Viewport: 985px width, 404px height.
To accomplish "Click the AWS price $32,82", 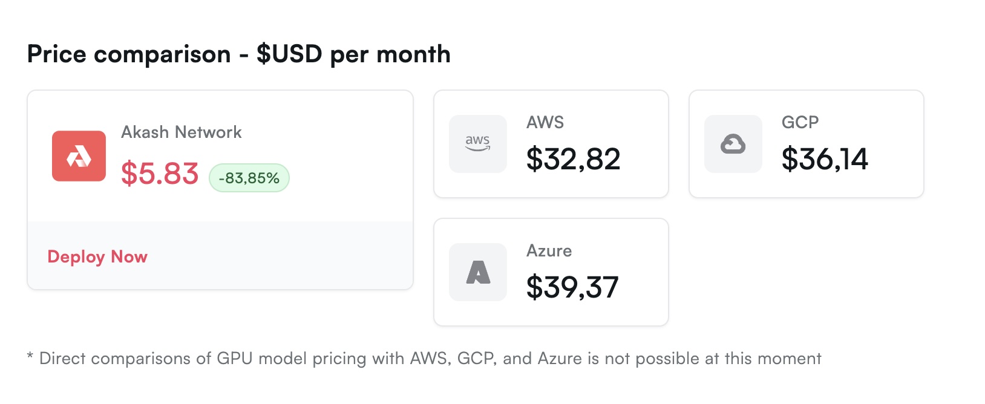I will (x=574, y=159).
